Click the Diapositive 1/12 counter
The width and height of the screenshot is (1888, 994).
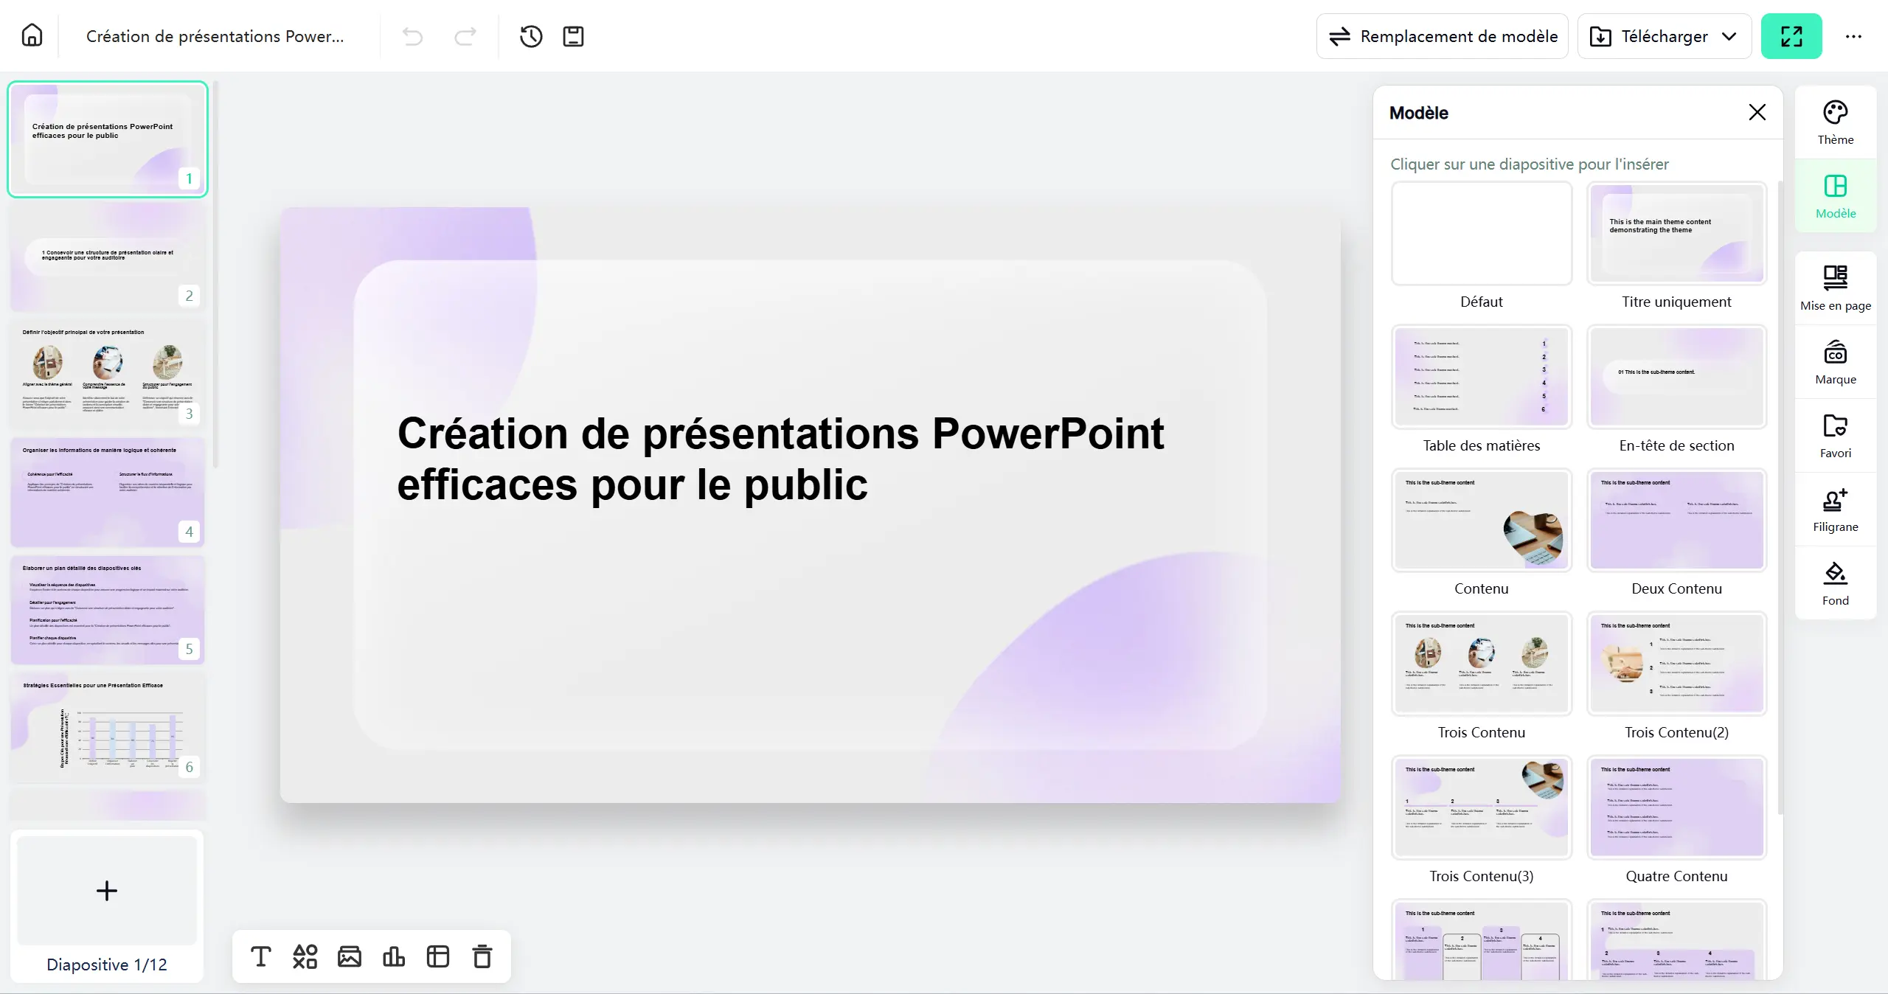pos(107,964)
